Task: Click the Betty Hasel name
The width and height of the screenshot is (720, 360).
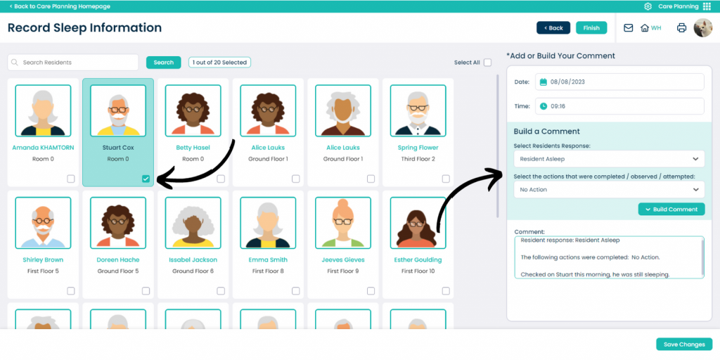Action: click(193, 148)
